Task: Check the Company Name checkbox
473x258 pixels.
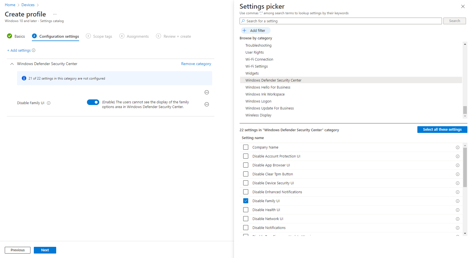Action: 246,147
